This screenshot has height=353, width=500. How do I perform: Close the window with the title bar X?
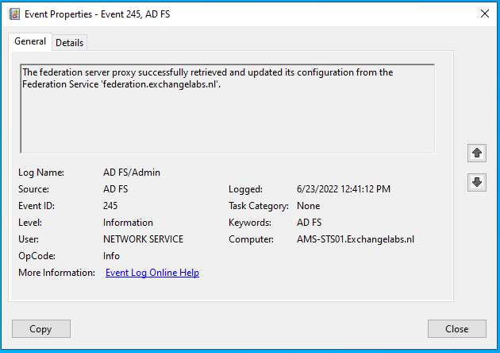(x=484, y=13)
